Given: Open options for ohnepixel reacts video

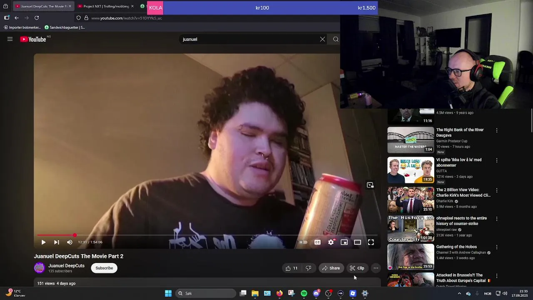Looking at the screenshot, I should (497, 219).
